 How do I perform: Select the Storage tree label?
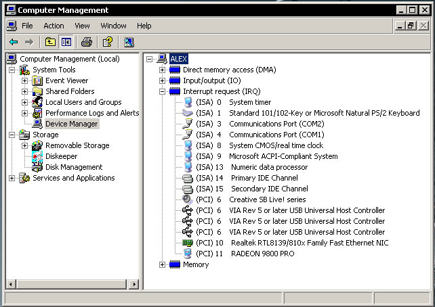pyautogui.click(x=45, y=135)
